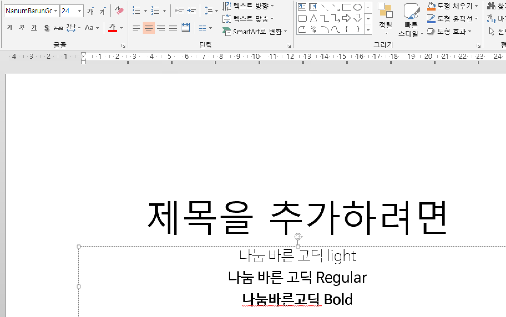This screenshot has width=506, height=317.
Task: Click the font size input box
Action: pos(68,11)
